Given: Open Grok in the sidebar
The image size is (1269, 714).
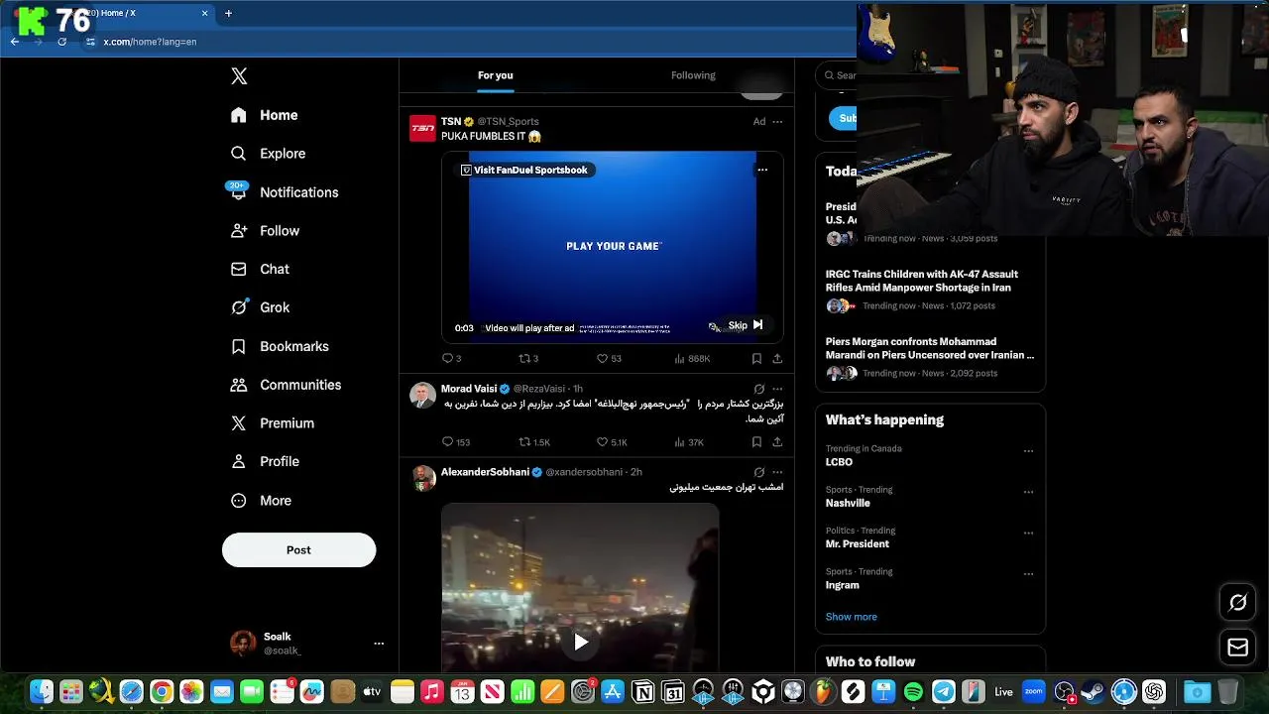Looking at the screenshot, I should (260, 307).
